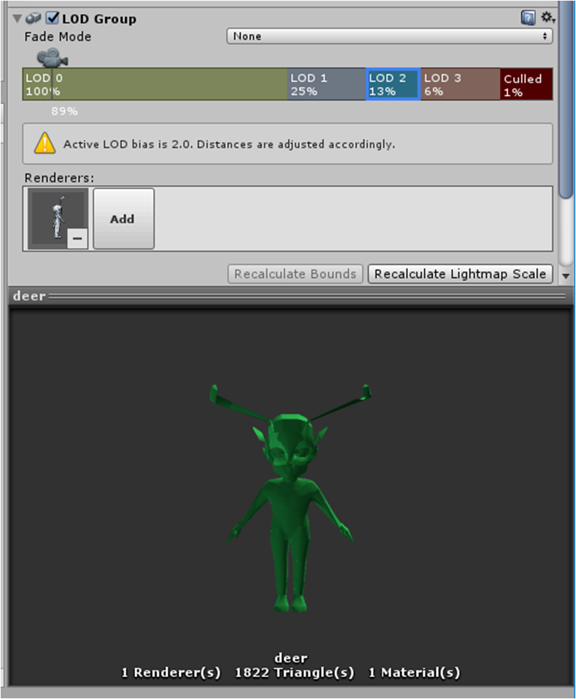This screenshot has width=576, height=699.
Task: Click the Recalculate Lightmap Scale button
Action: [x=460, y=274]
